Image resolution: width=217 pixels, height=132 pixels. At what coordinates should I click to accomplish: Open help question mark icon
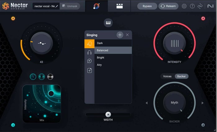[192, 6]
